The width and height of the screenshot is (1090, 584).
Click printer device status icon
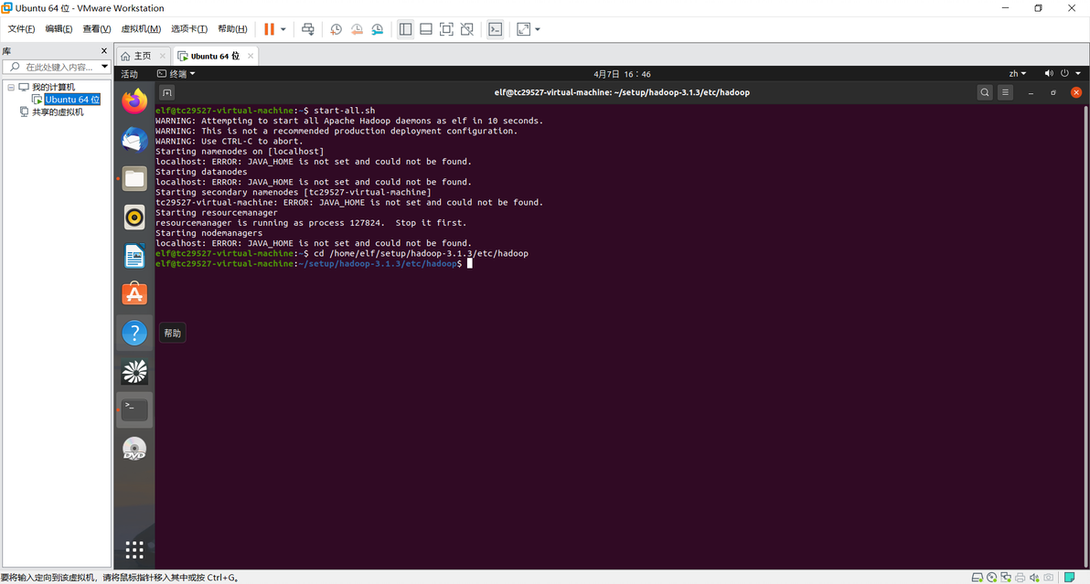[1020, 577]
